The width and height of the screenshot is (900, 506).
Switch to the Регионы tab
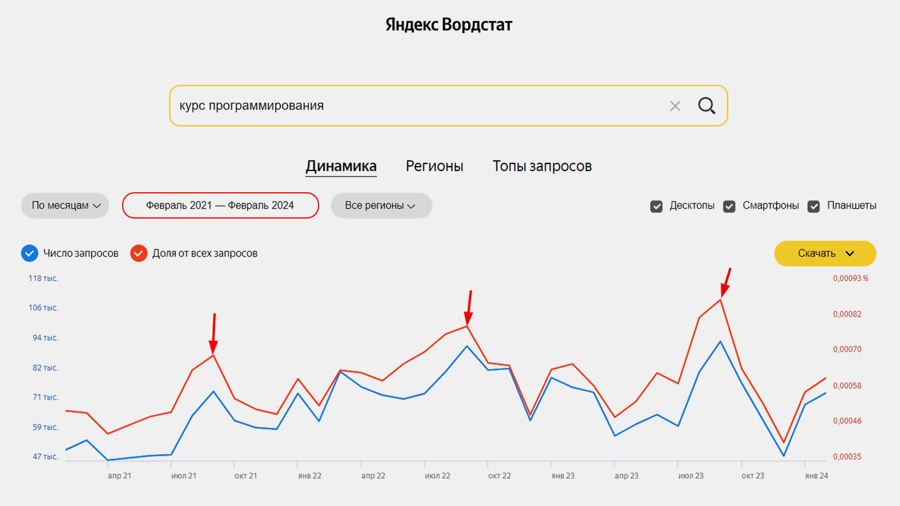click(x=434, y=166)
